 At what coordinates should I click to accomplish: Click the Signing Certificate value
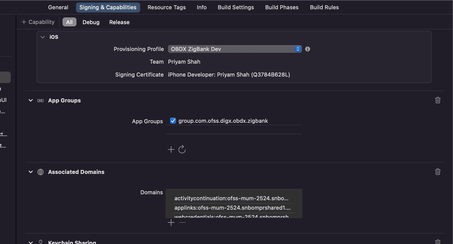pyautogui.click(x=229, y=75)
